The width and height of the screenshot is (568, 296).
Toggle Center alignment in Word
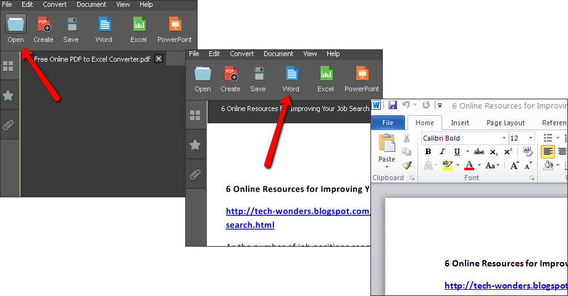(x=562, y=152)
